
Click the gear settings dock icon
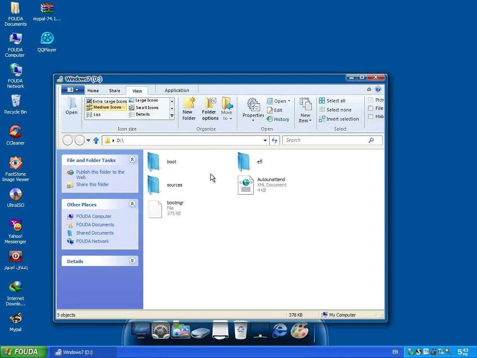tap(161, 331)
